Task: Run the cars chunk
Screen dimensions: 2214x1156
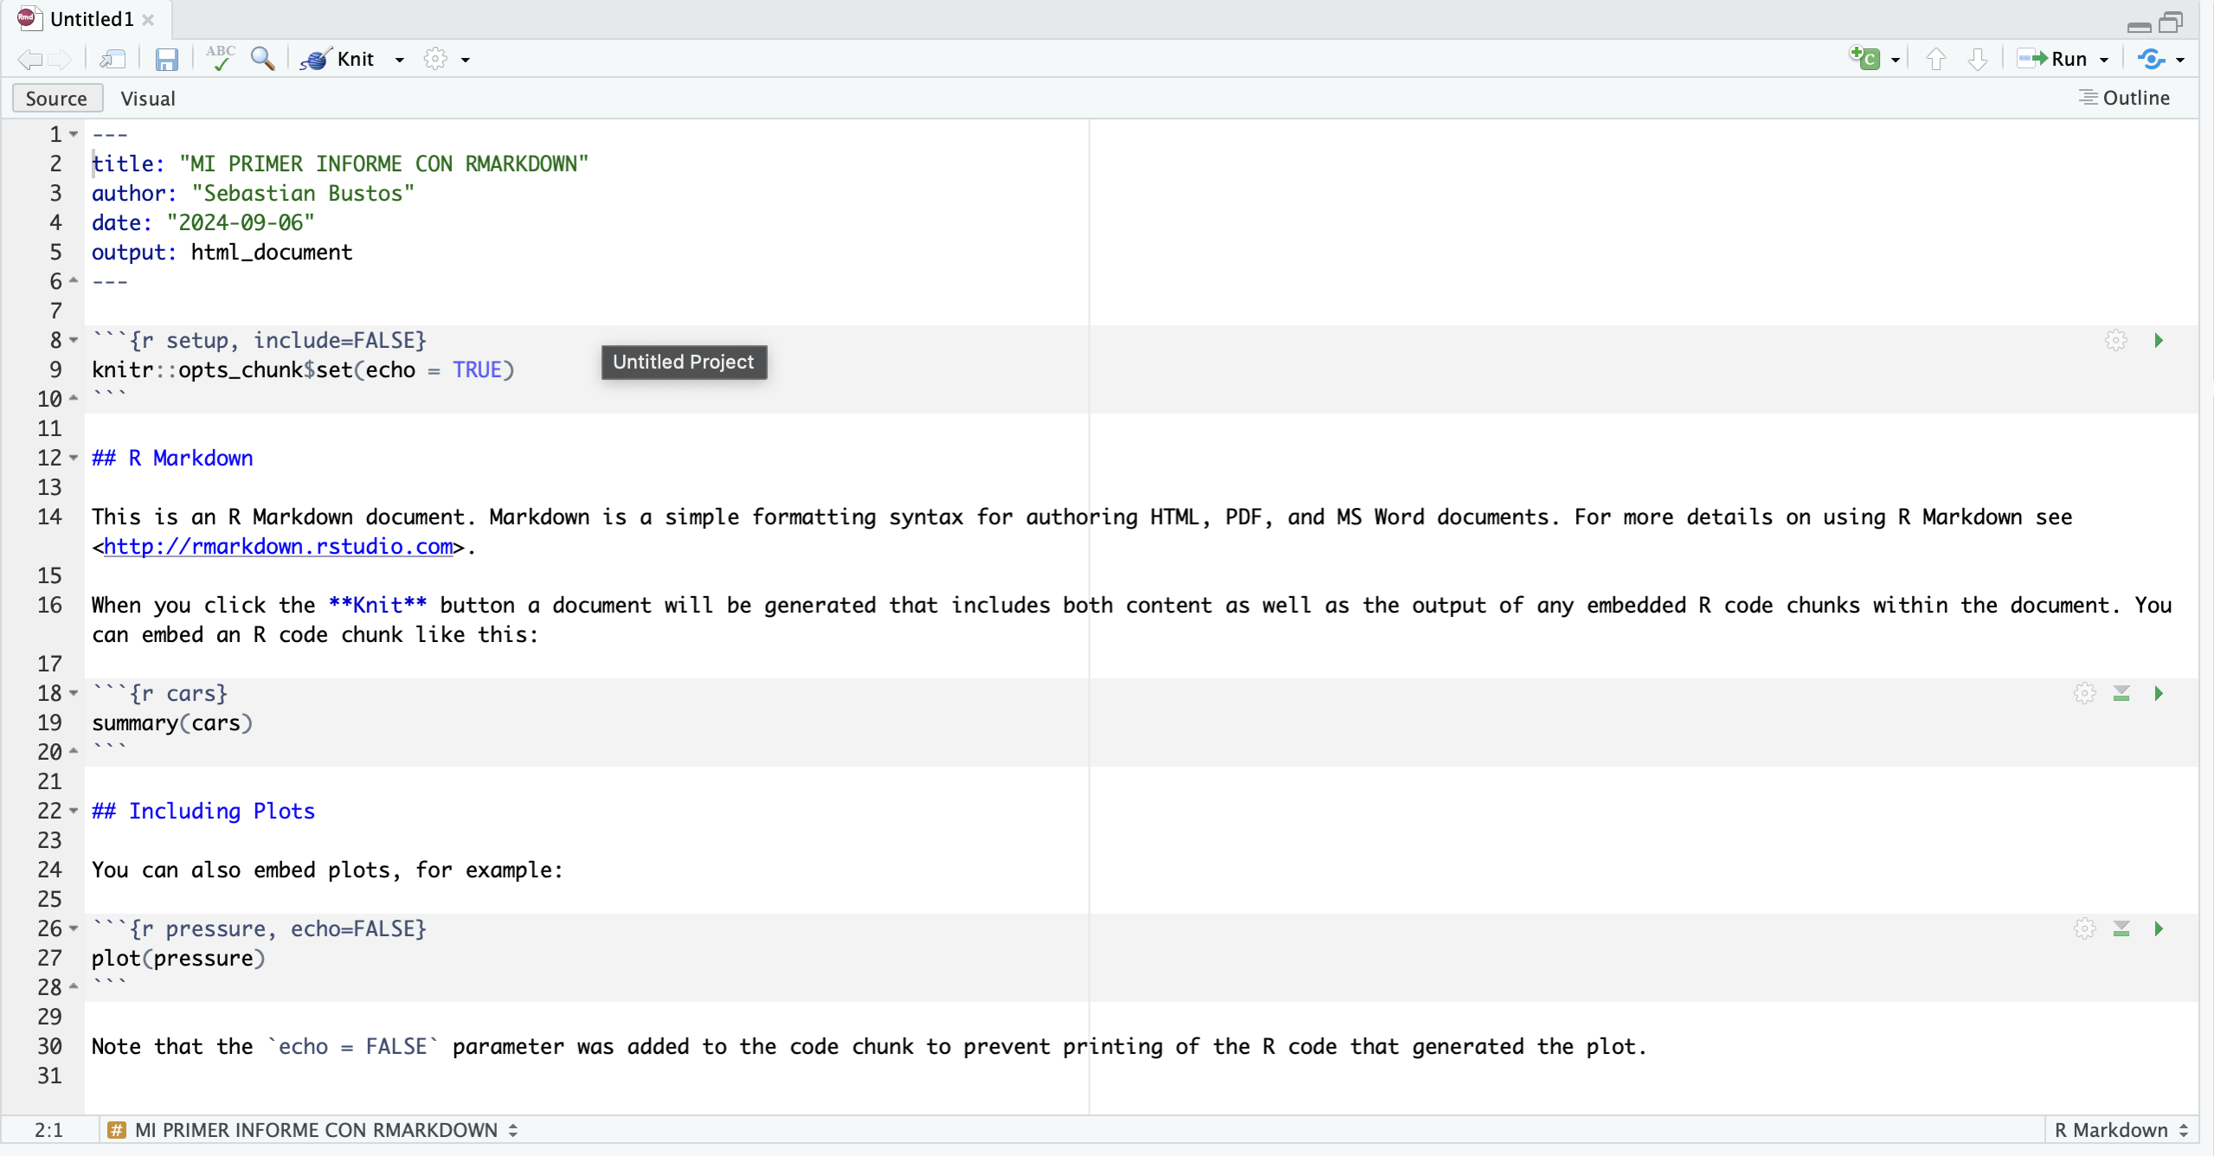Action: click(2159, 693)
